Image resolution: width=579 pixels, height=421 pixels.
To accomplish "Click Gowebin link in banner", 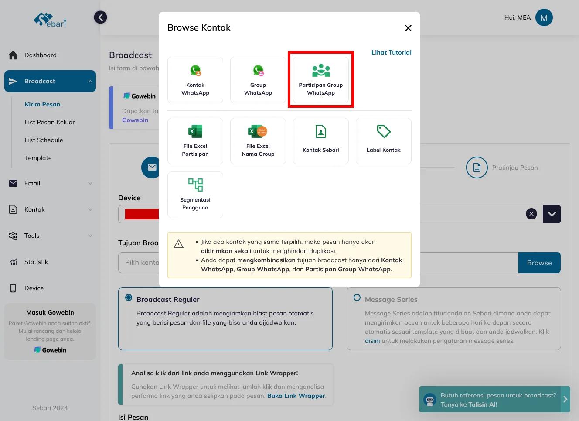I will (135, 120).
